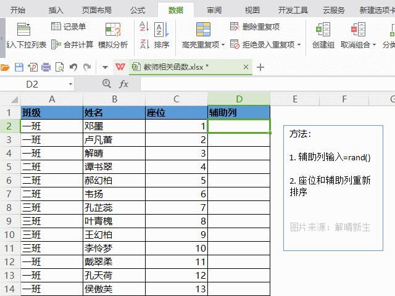Click the Name Box showing D2

(x=33, y=84)
